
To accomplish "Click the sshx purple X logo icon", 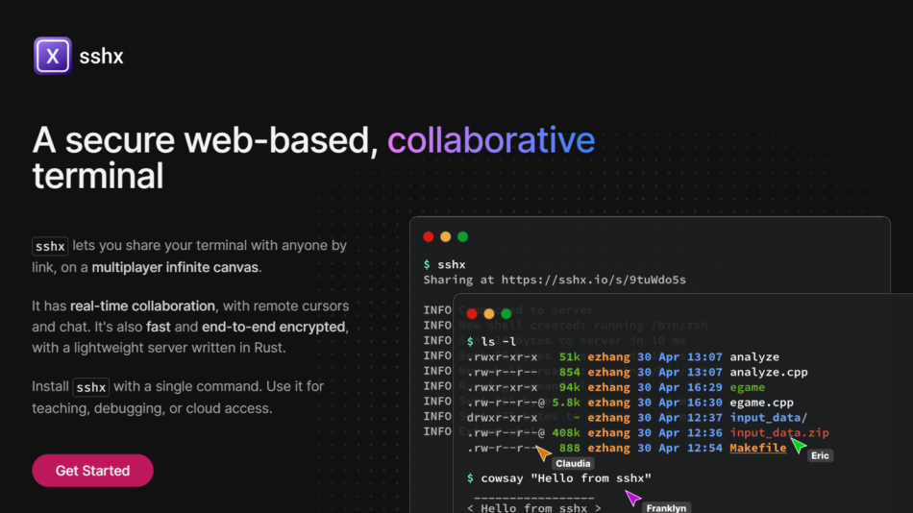I will click(52, 57).
